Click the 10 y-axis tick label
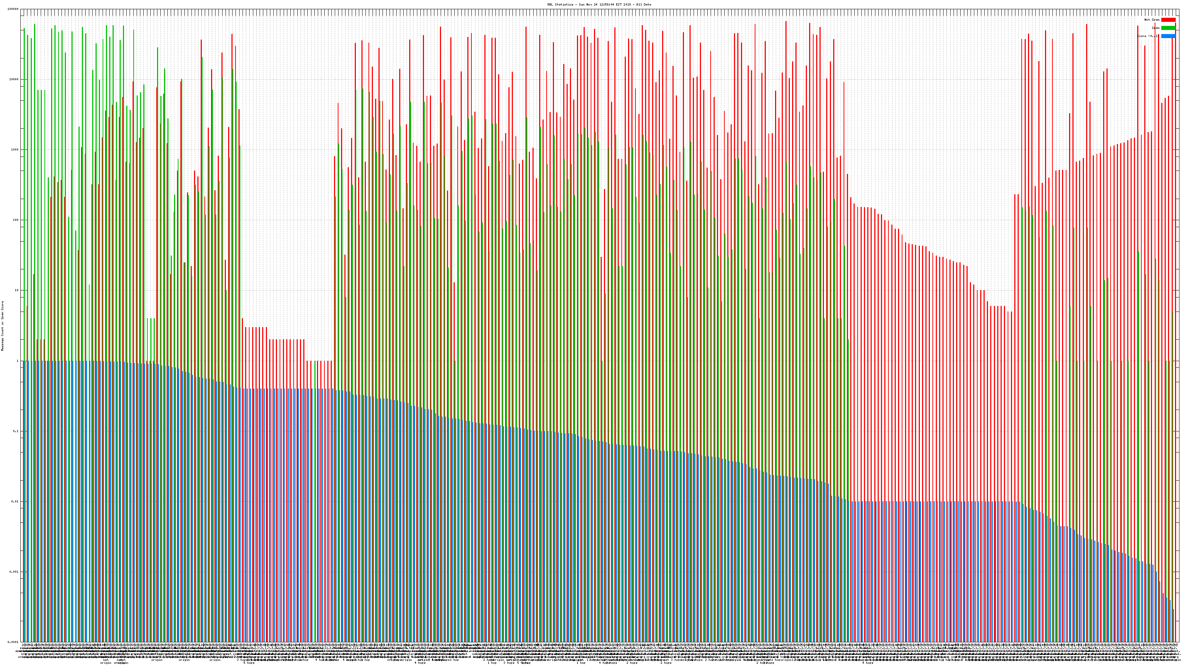Image resolution: width=1185 pixels, height=666 pixels. click(x=17, y=290)
